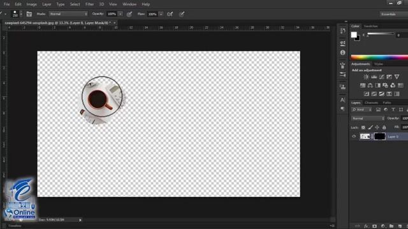Select the Layer 0 image thumbnail
The width and height of the screenshot is (408, 229).
365,136
